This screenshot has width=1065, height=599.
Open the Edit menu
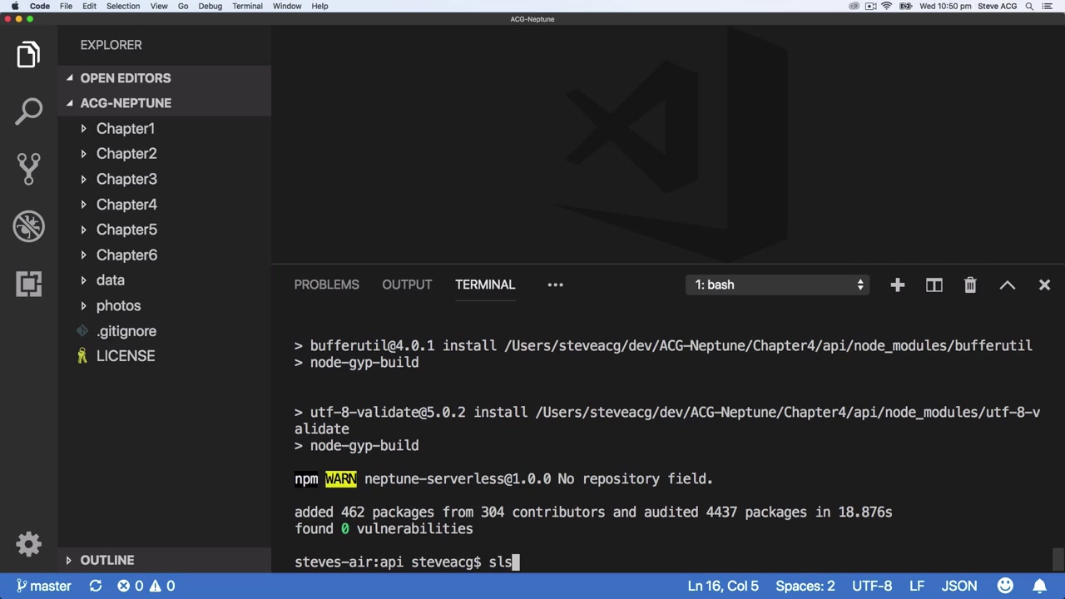[89, 6]
